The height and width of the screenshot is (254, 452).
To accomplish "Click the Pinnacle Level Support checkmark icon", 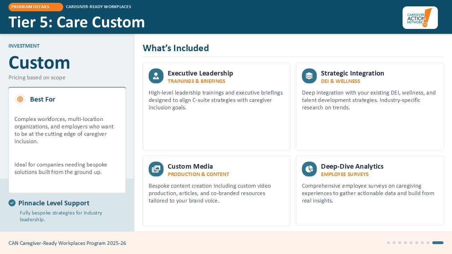I will point(12,203).
